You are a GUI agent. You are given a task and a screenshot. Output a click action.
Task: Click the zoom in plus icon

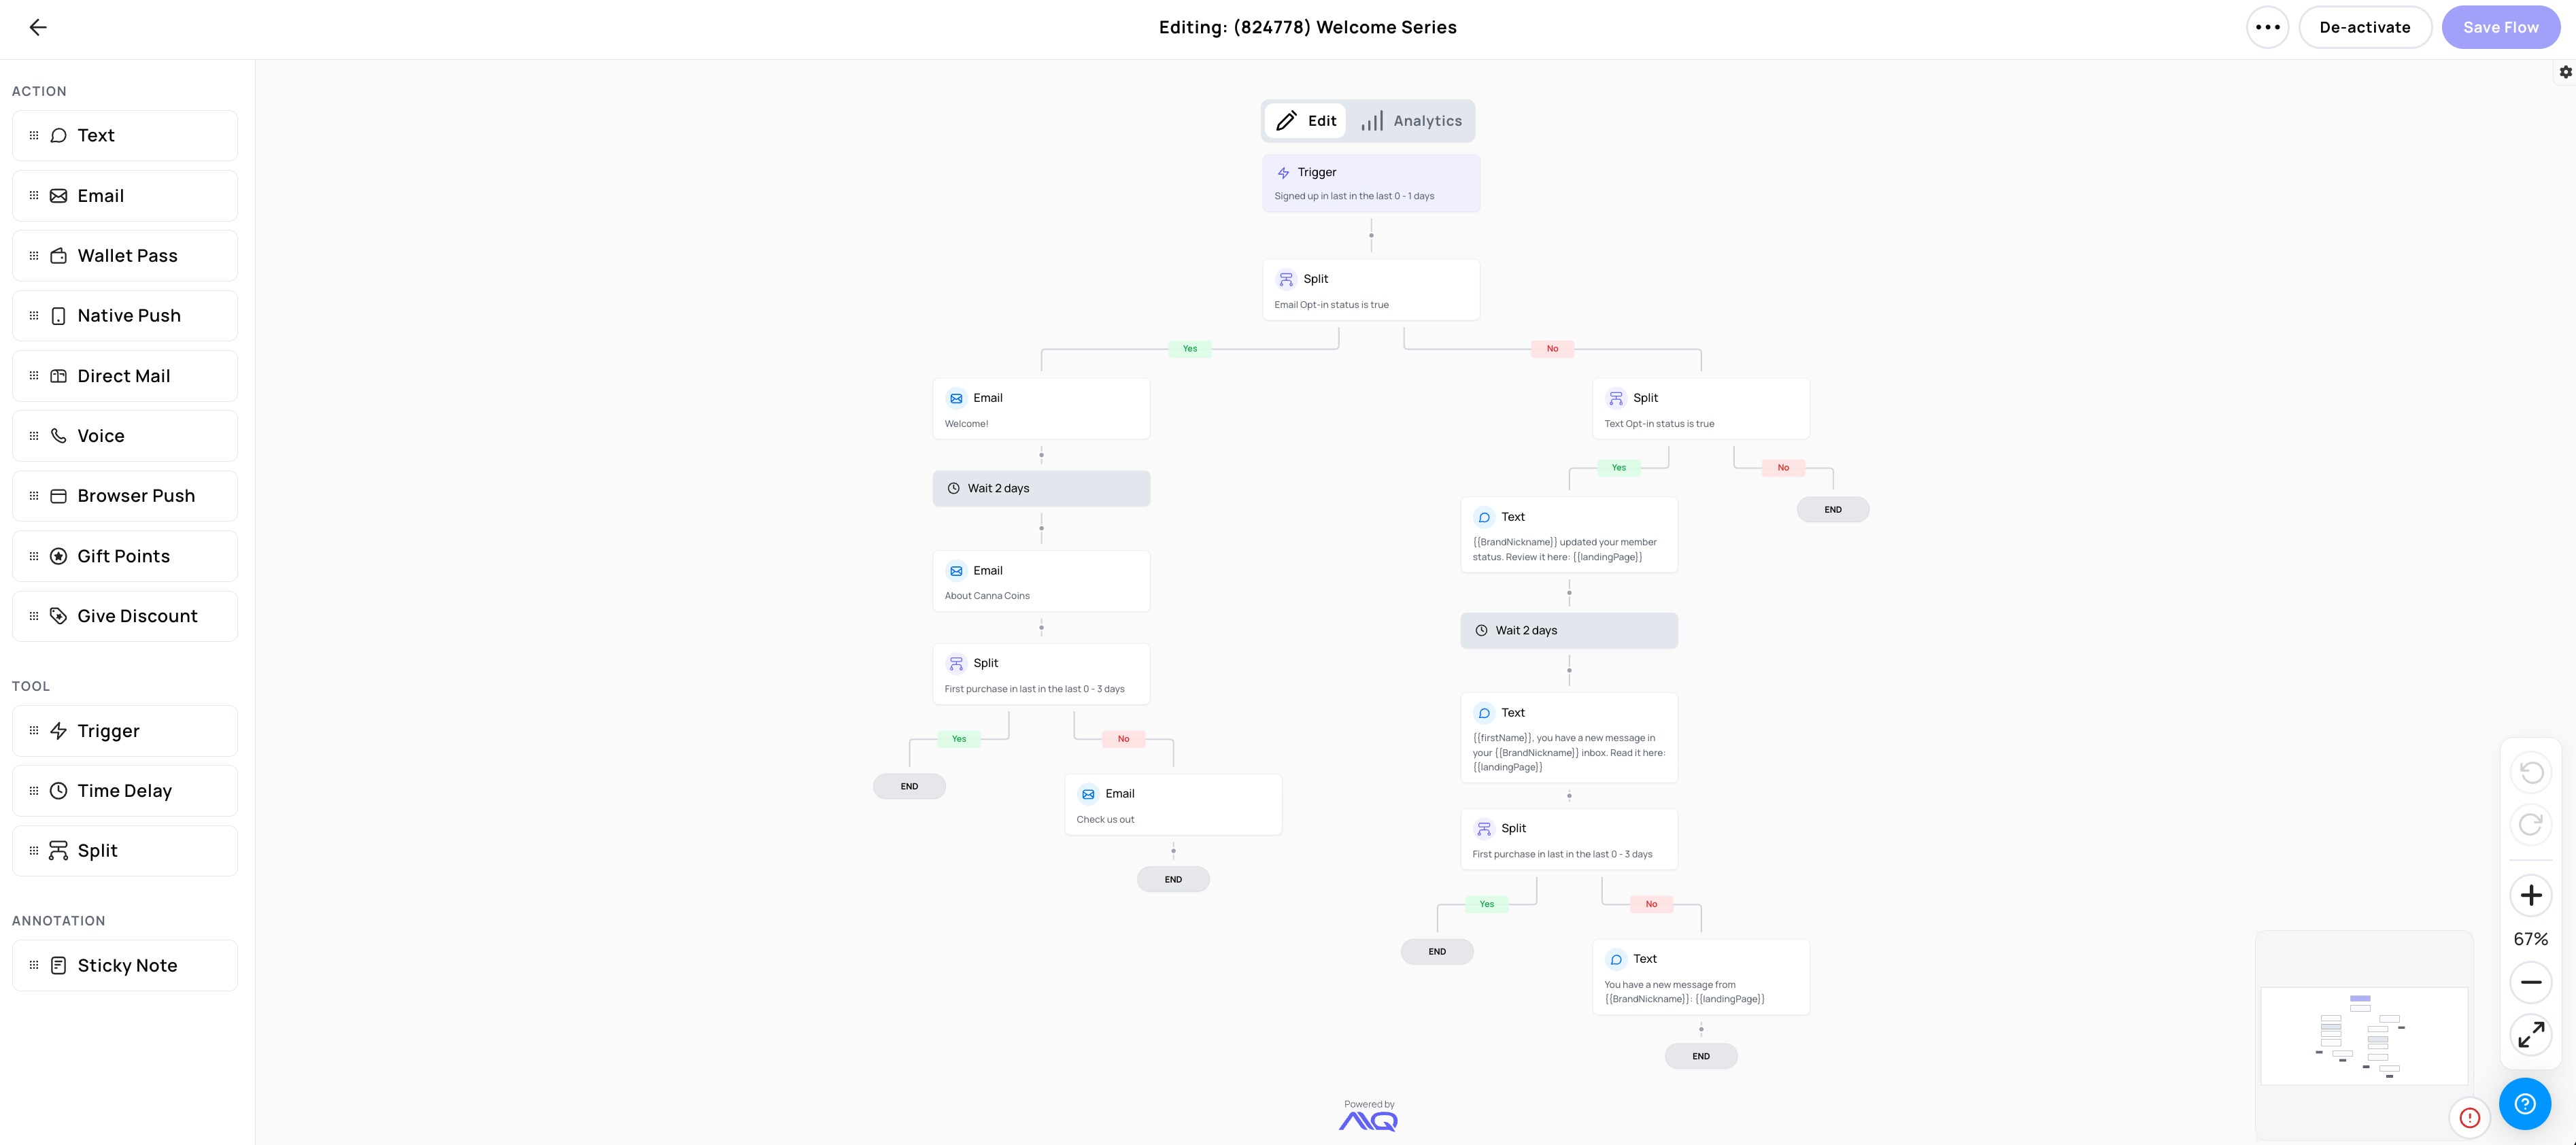[x=2530, y=895]
